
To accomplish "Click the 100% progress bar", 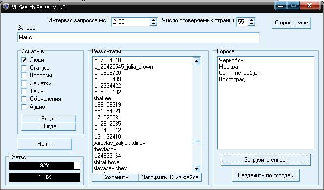I will coord(45,177).
